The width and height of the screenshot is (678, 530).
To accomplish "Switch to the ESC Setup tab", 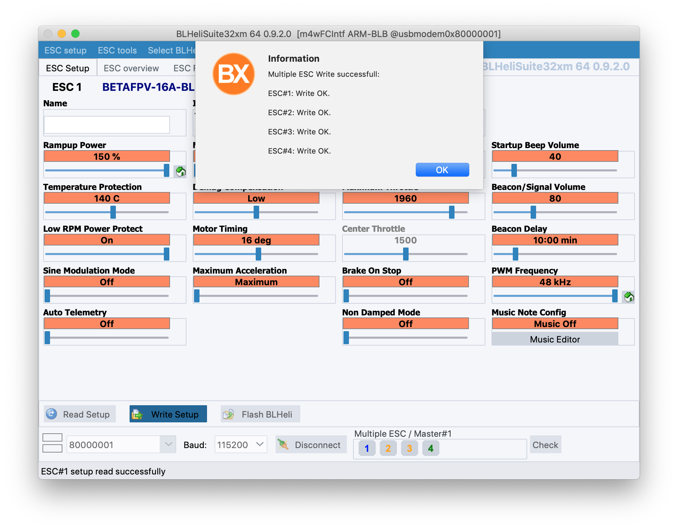I will [68, 68].
